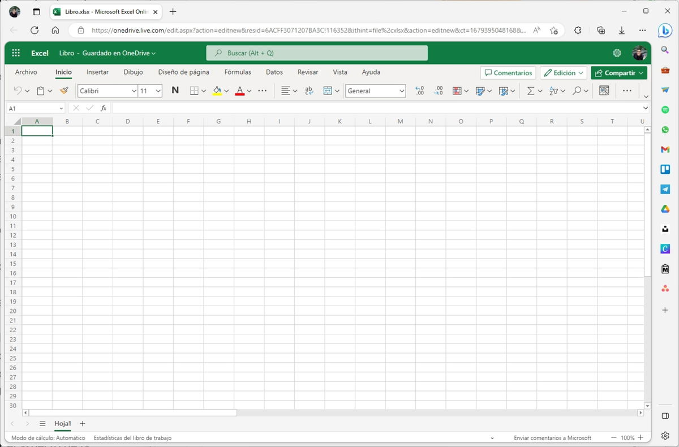Image resolution: width=679 pixels, height=447 pixels.
Task: Expand the Font Size dropdown
Action: click(x=157, y=91)
